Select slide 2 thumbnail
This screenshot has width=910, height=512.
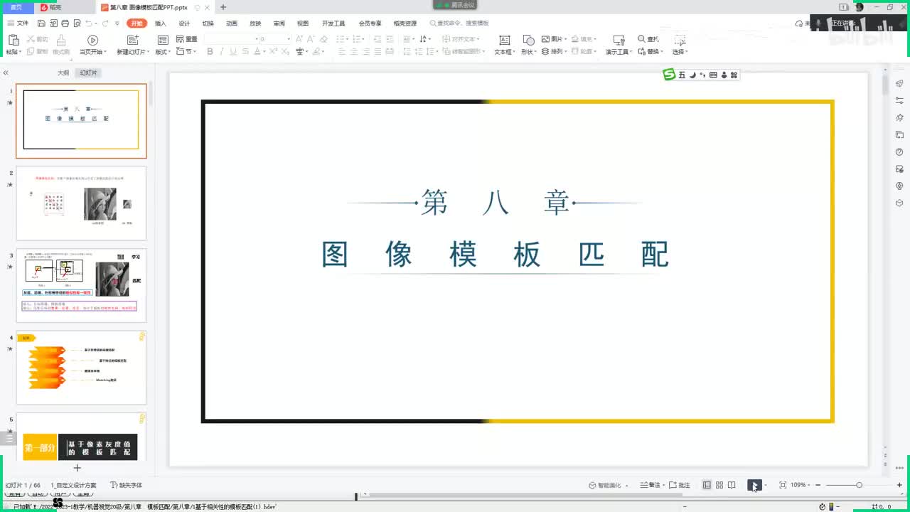[81, 203]
